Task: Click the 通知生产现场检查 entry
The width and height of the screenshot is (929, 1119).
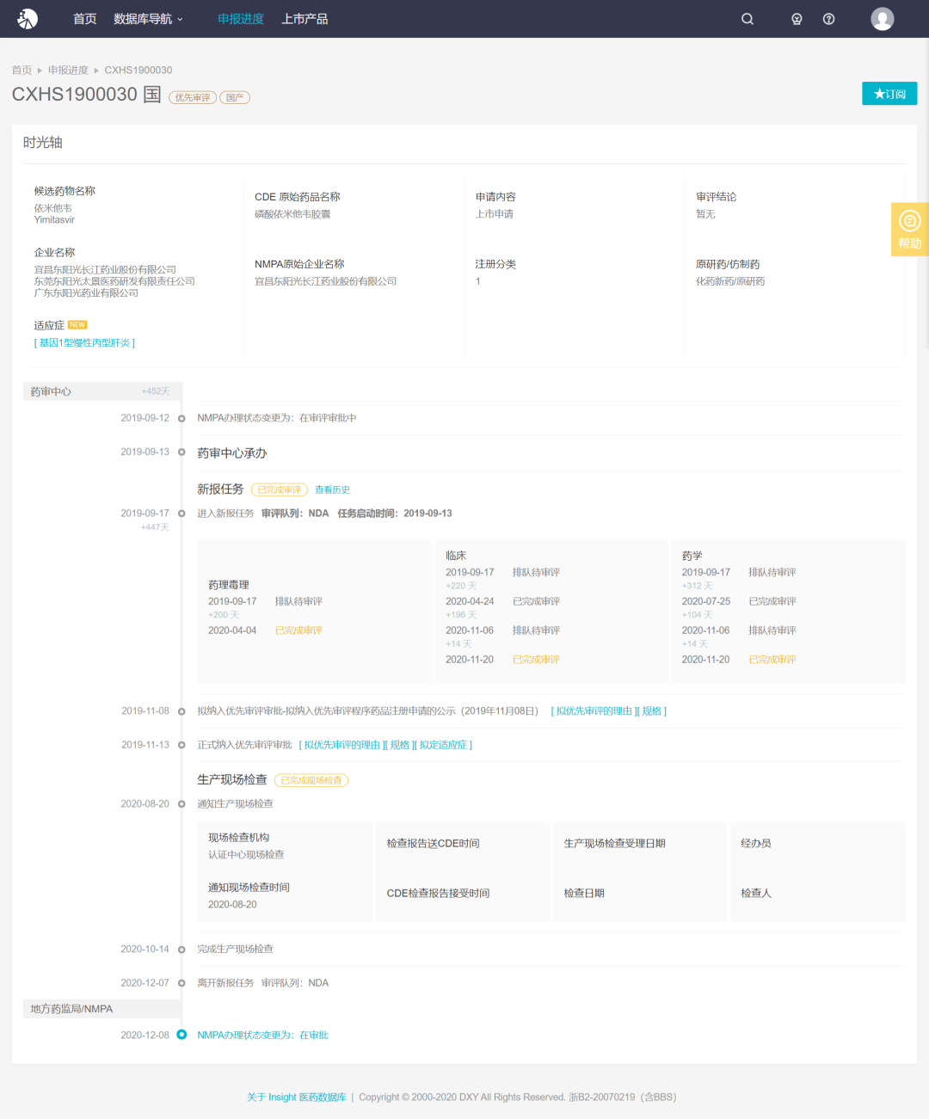Action: pos(235,804)
